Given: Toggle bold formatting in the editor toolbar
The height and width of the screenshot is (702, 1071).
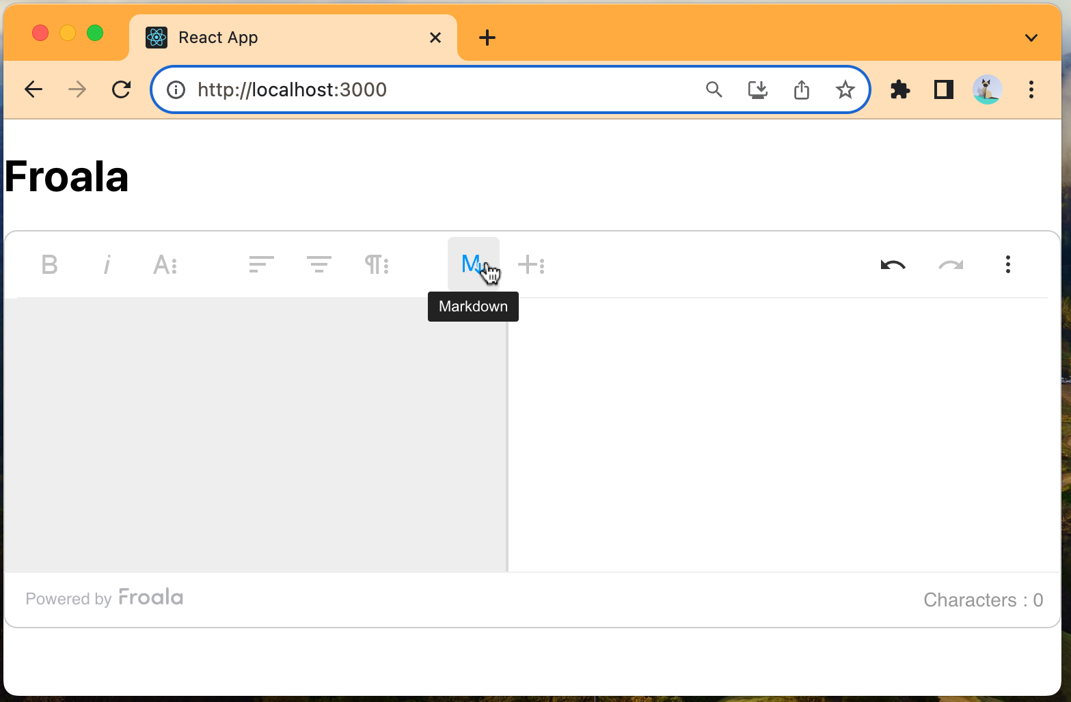Looking at the screenshot, I should point(49,265).
